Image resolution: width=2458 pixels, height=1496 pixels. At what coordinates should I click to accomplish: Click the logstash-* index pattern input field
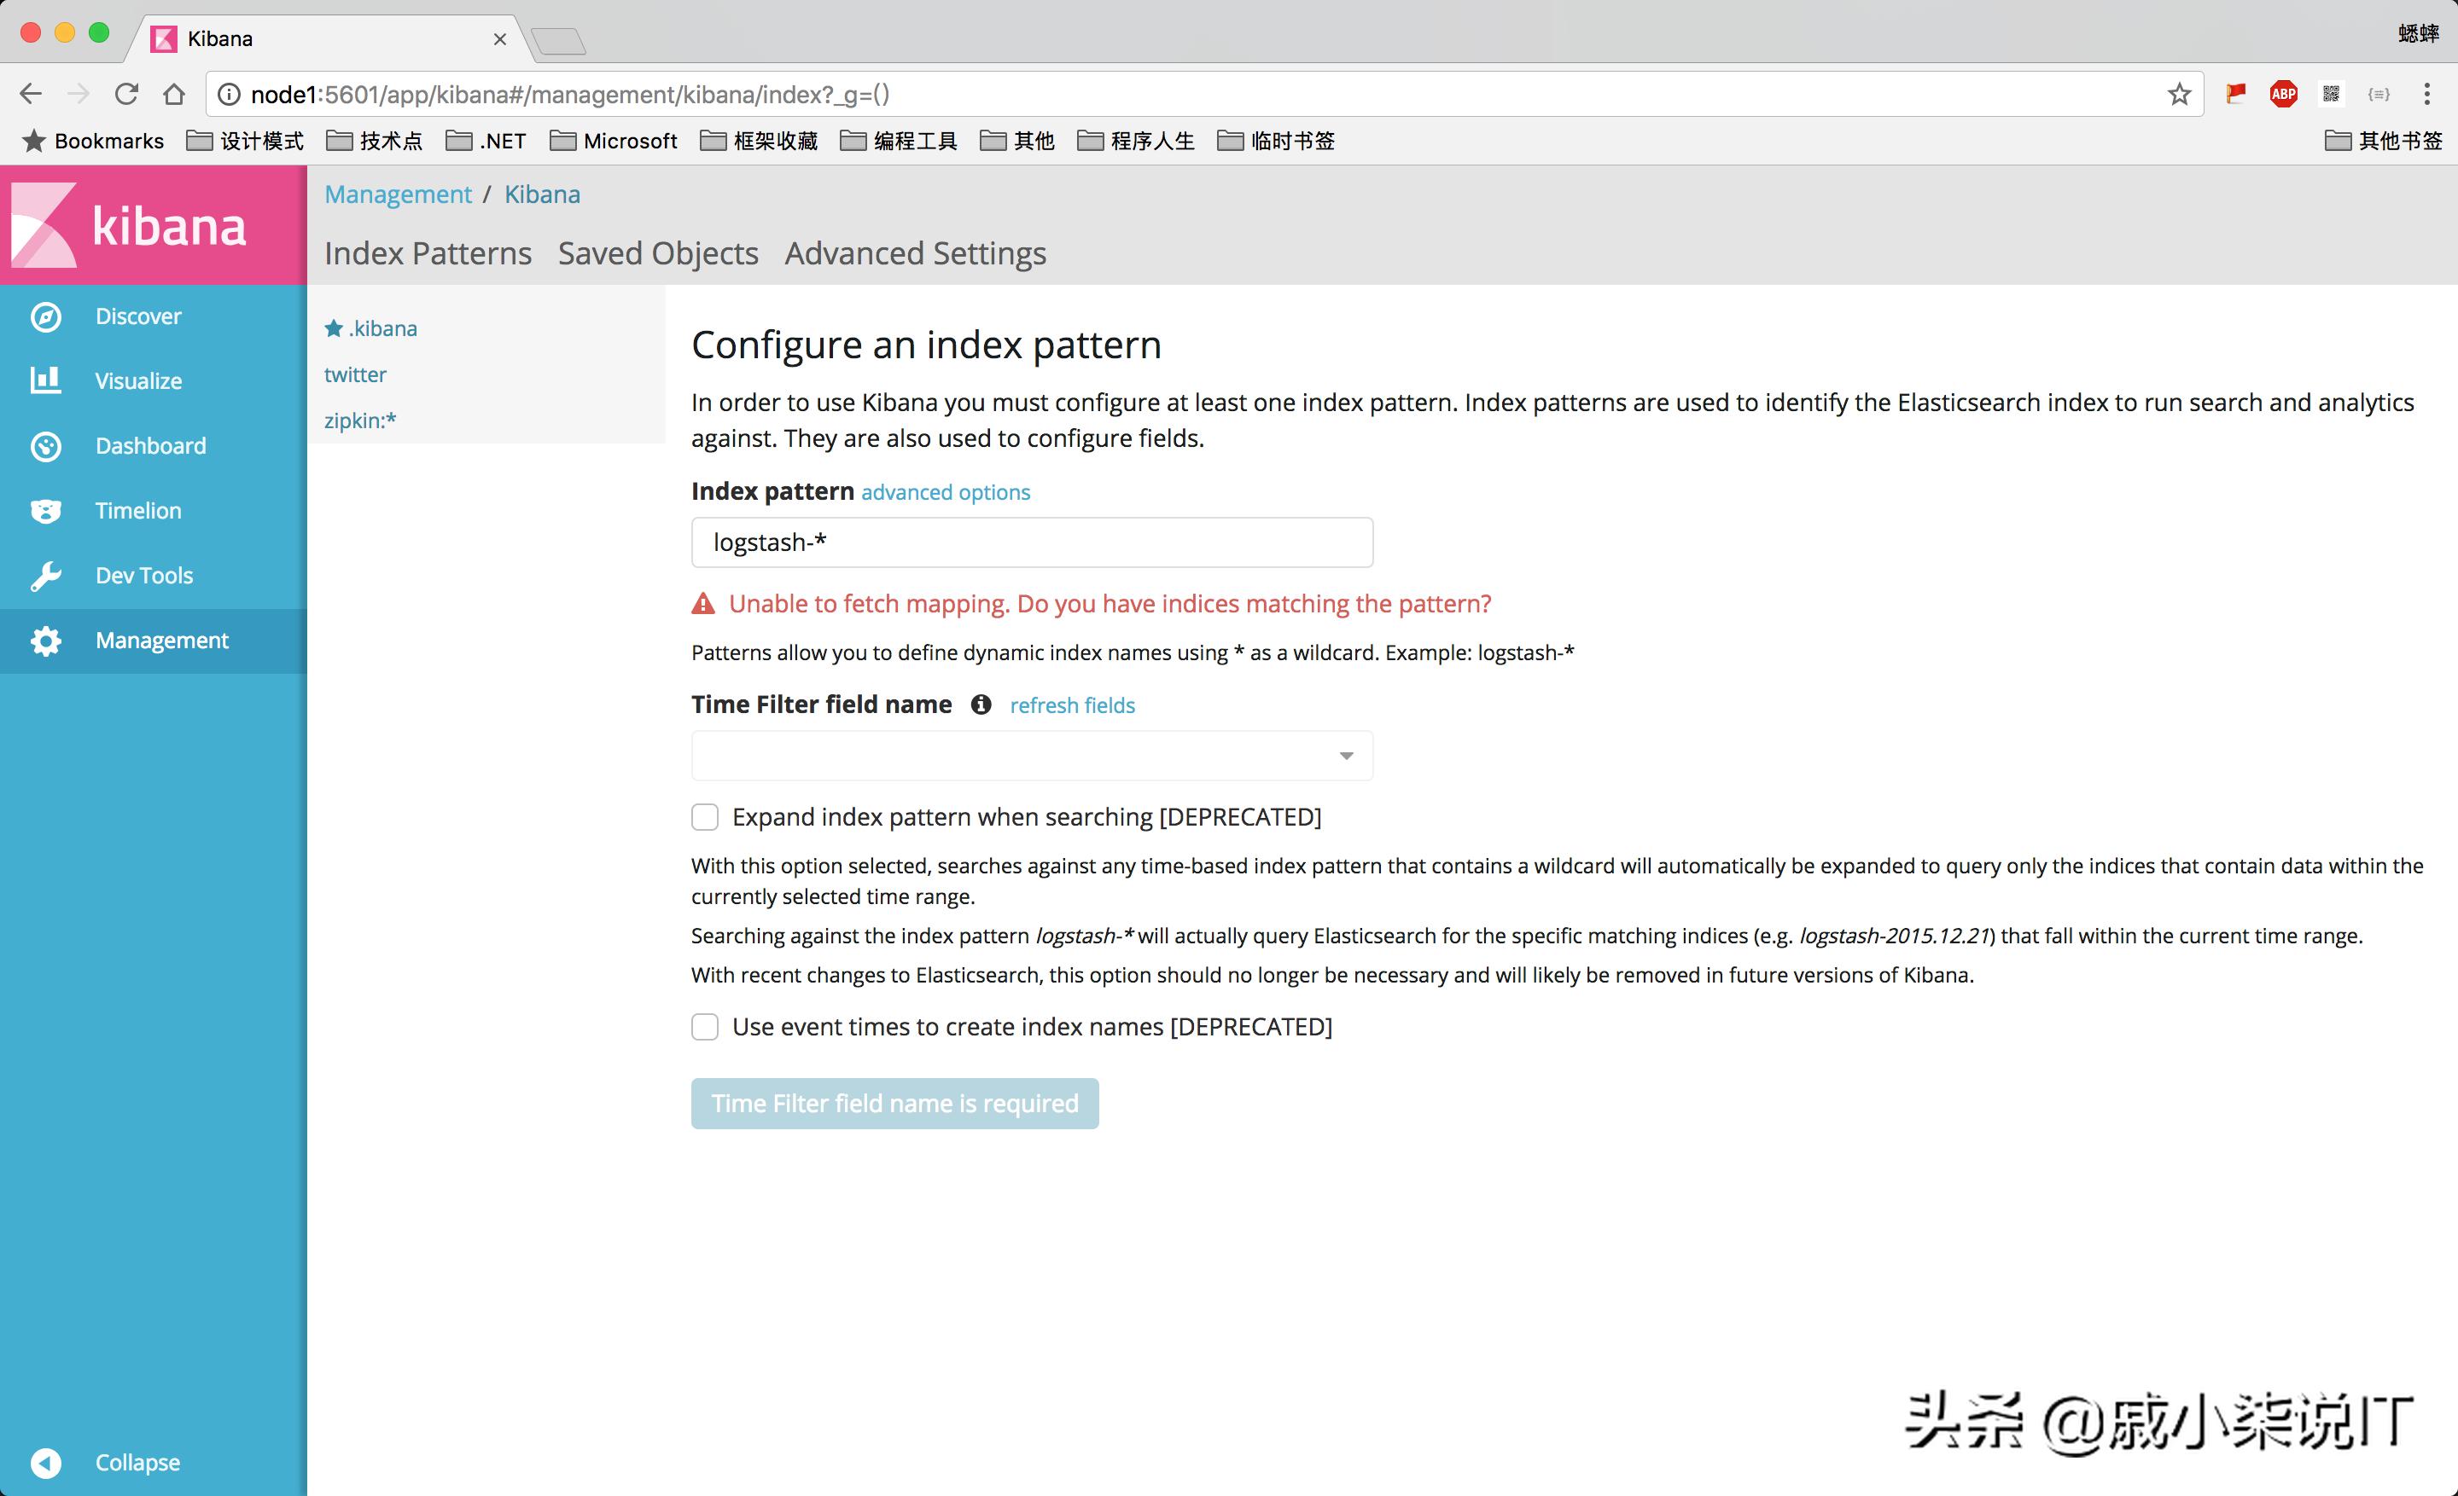click(1032, 542)
